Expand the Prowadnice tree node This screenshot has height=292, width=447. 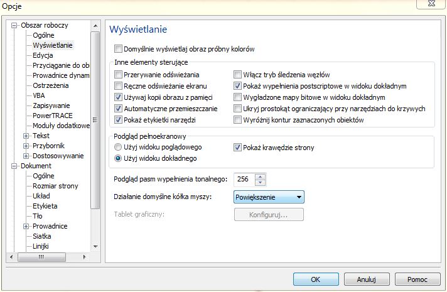26,226
